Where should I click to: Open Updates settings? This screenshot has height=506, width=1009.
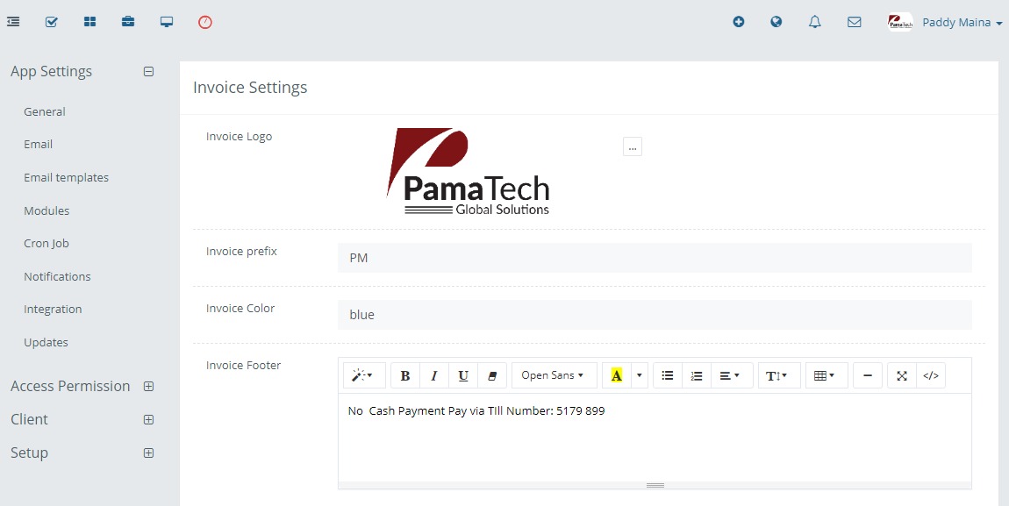pyautogui.click(x=46, y=343)
